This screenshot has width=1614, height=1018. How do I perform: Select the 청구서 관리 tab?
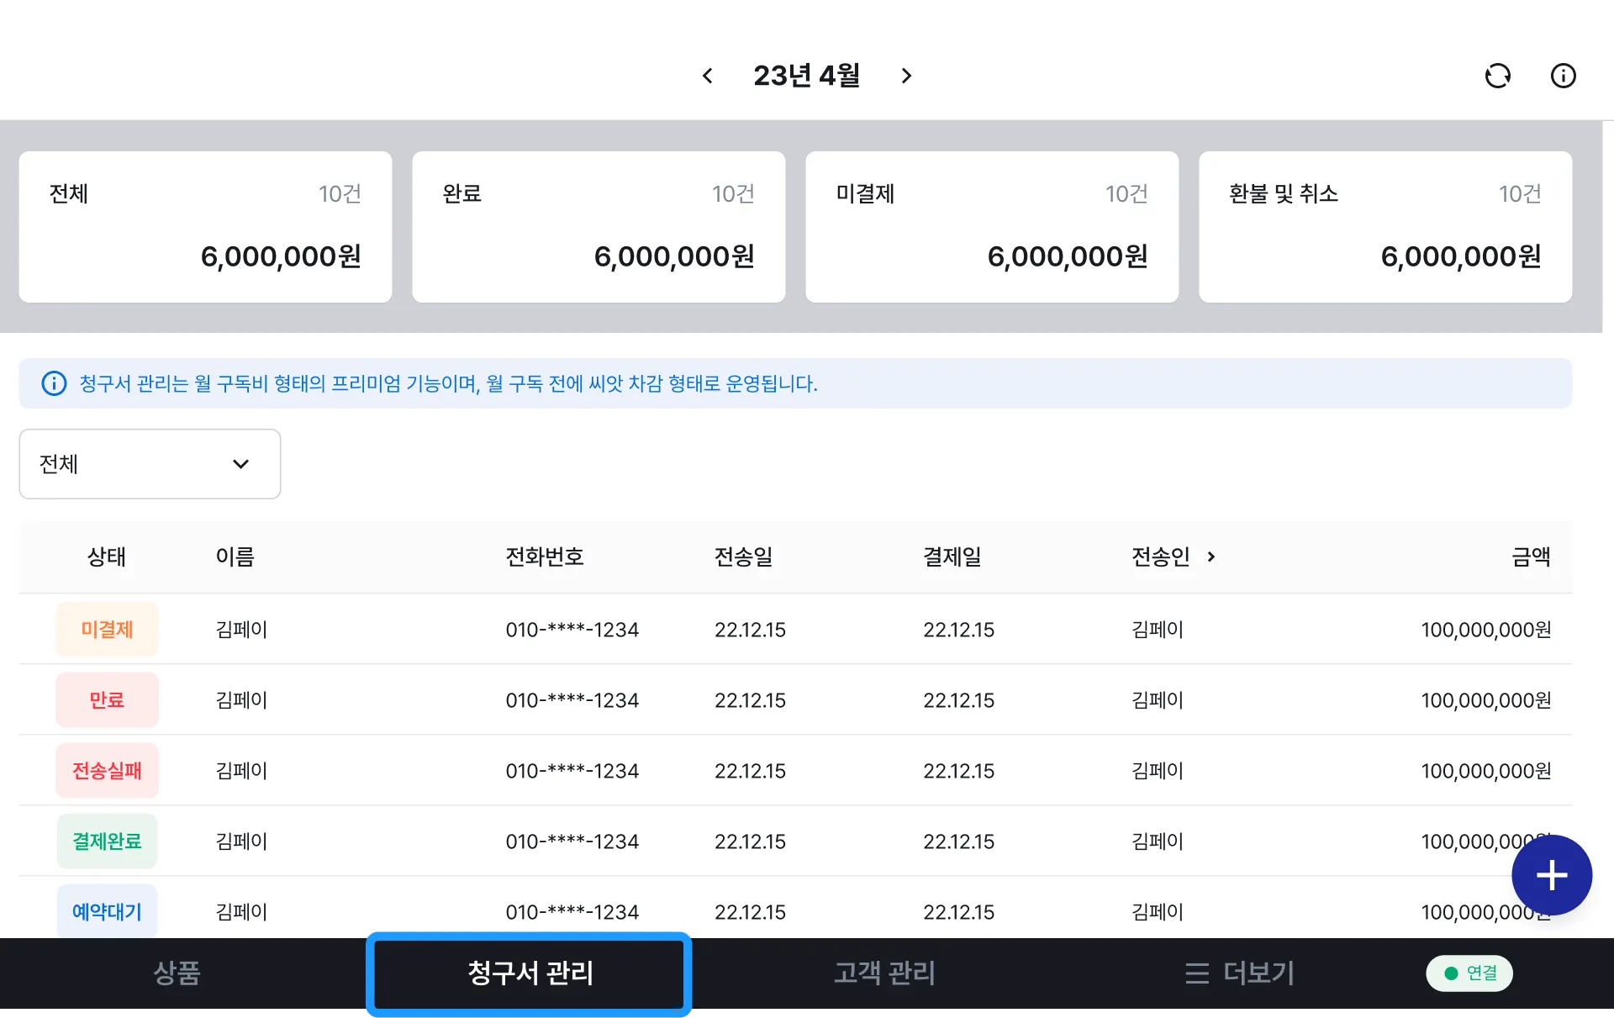pyautogui.click(x=530, y=973)
